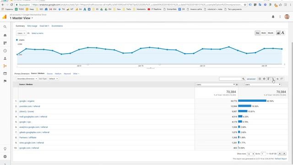Select Keyword primary dimension
293x165 pixels.
point(67,74)
